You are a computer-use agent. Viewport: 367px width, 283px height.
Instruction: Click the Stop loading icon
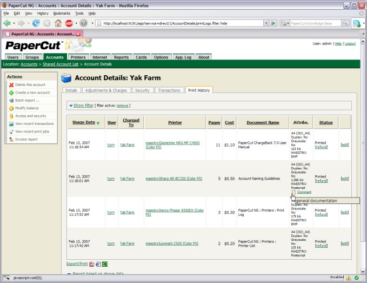point(47,23)
